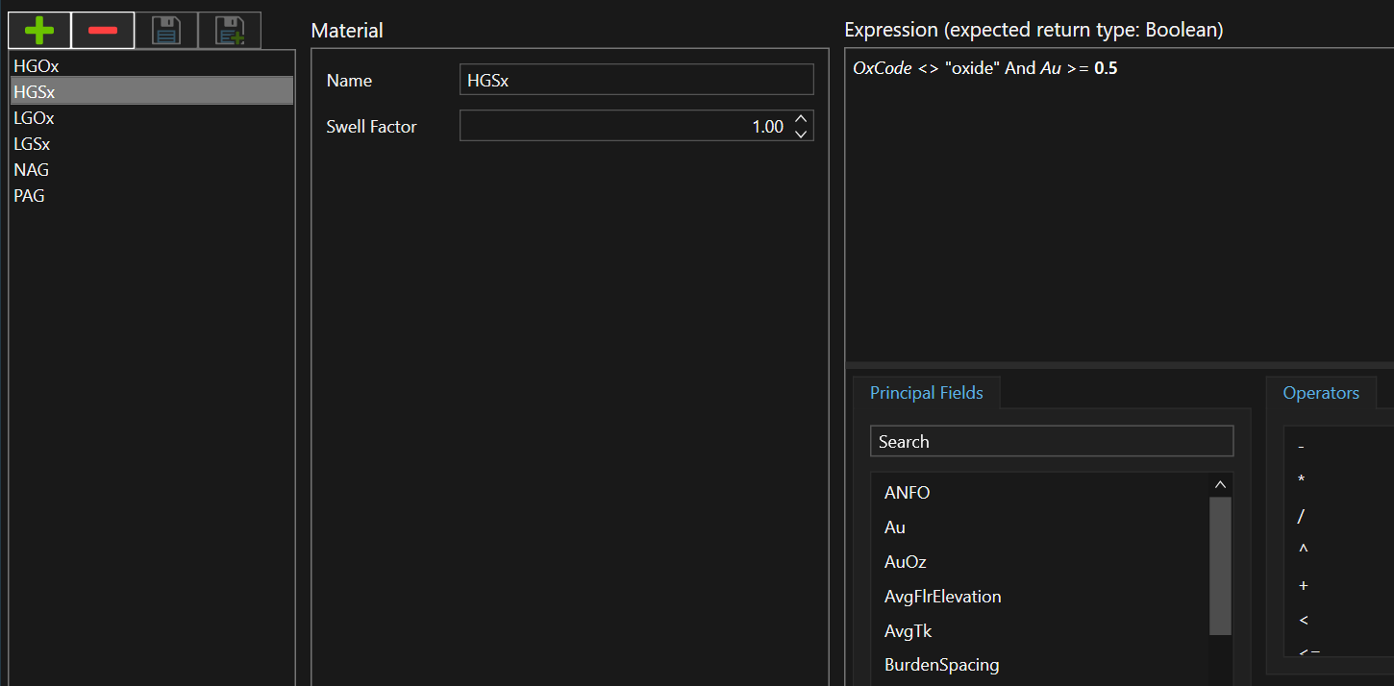Click the green plus add material icon
The height and width of the screenshot is (686, 1394).
click(39, 31)
